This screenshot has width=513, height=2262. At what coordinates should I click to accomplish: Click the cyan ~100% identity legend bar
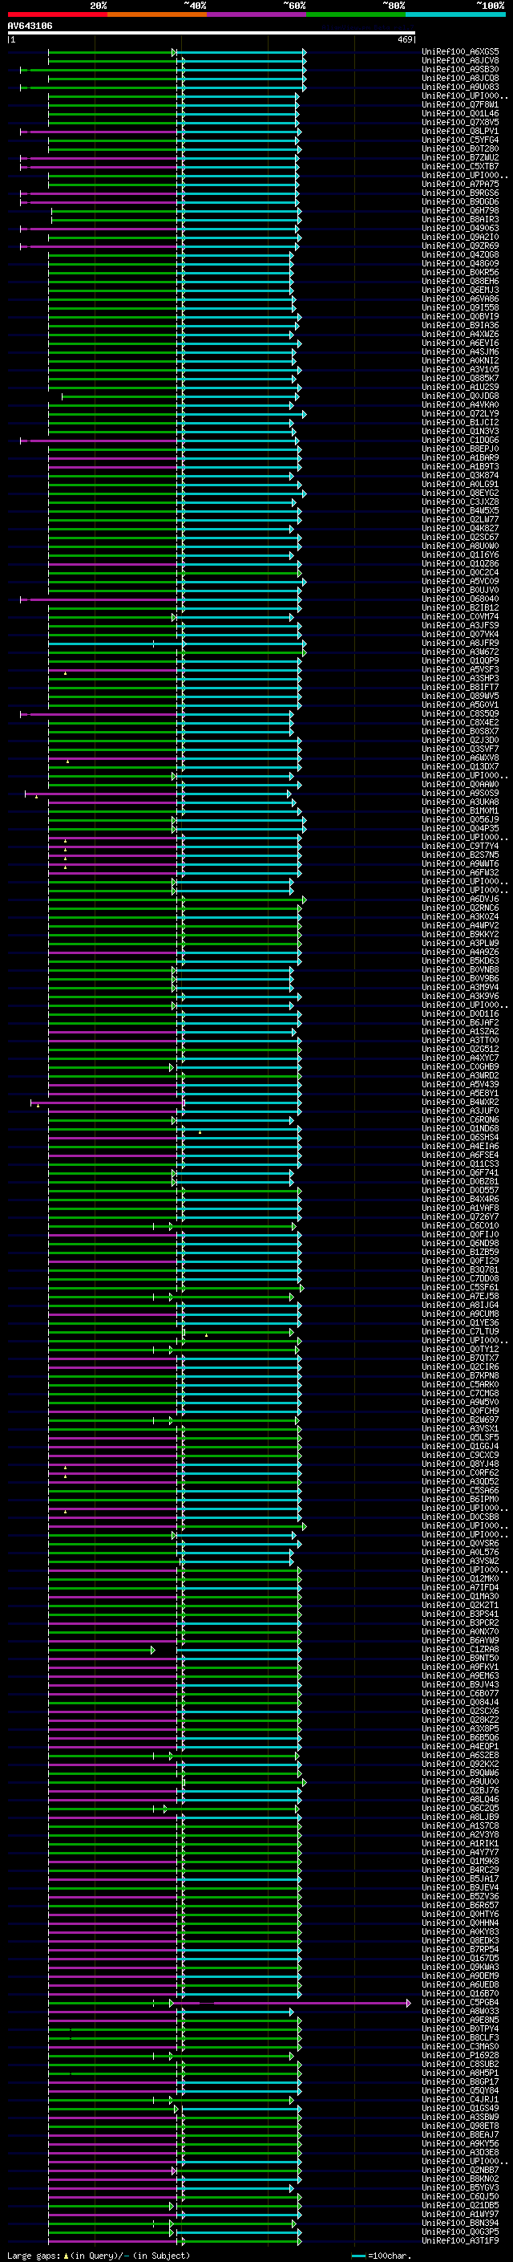coord(456,14)
